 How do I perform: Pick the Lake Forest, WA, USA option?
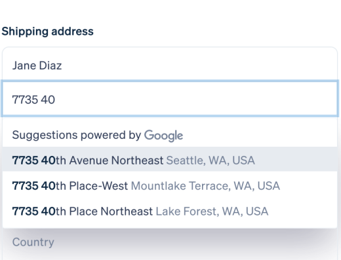coord(170,212)
